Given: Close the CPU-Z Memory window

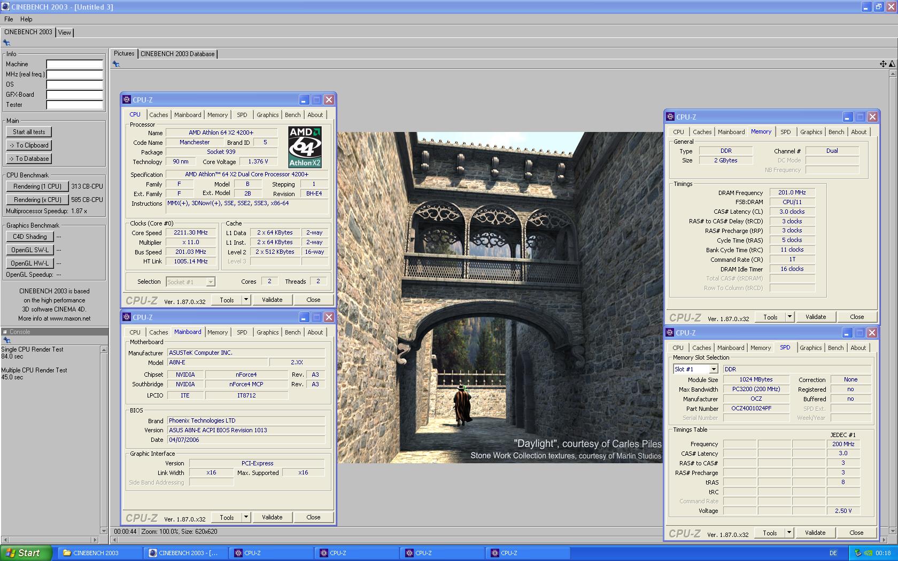Looking at the screenshot, I should click(x=873, y=117).
